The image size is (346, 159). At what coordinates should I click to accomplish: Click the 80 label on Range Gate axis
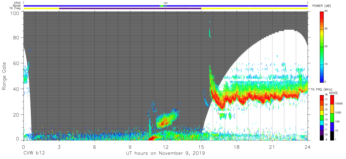click(x=16, y=37)
